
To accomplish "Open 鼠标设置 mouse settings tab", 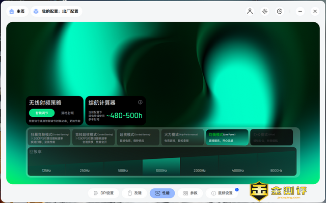I will [x=222, y=193].
